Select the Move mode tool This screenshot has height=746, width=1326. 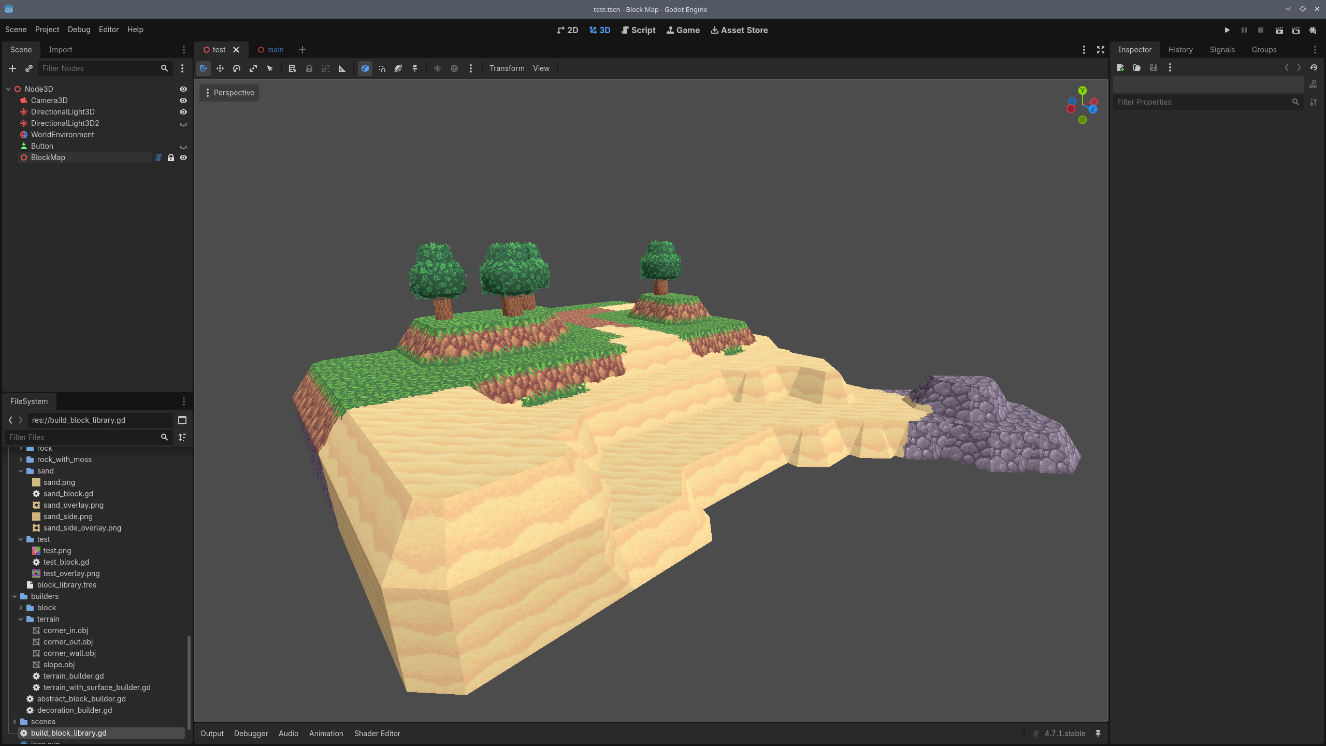(220, 68)
